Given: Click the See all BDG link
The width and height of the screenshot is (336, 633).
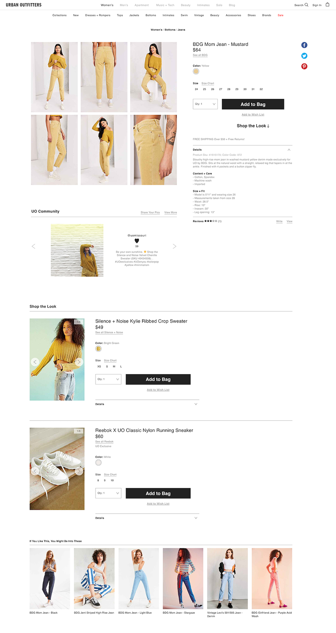Looking at the screenshot, I should coord(200,55).
